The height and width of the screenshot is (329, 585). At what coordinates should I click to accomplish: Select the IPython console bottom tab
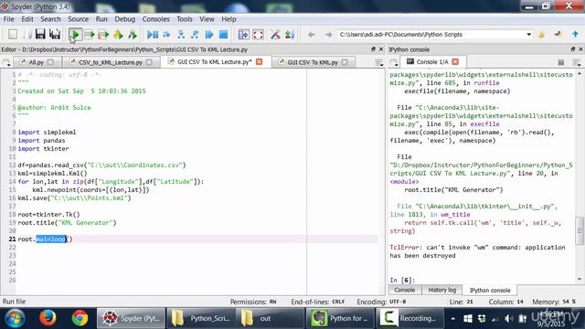coord(490,291)
